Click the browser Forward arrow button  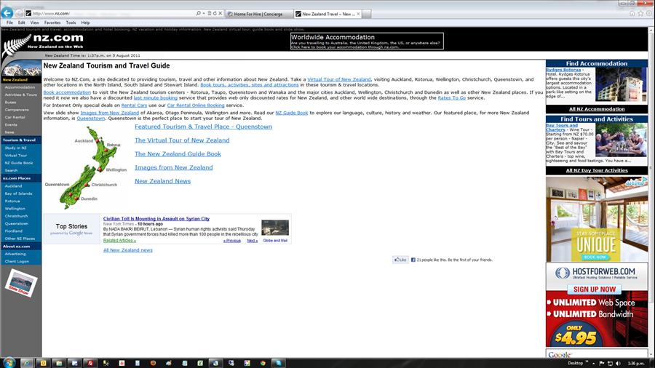point(19,13)
